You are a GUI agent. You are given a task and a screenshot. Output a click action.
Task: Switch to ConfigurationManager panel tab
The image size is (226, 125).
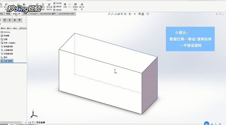pos(10,20)
